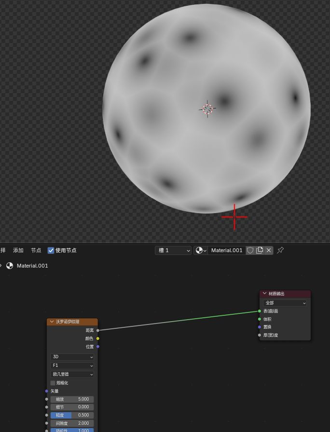Open the 节点 menu
The height and width of the screenshot is (432, 330).
[x=36, y=250]
